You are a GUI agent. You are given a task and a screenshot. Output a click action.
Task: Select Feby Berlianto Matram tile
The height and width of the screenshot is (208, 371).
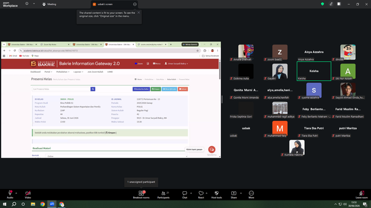314,109
